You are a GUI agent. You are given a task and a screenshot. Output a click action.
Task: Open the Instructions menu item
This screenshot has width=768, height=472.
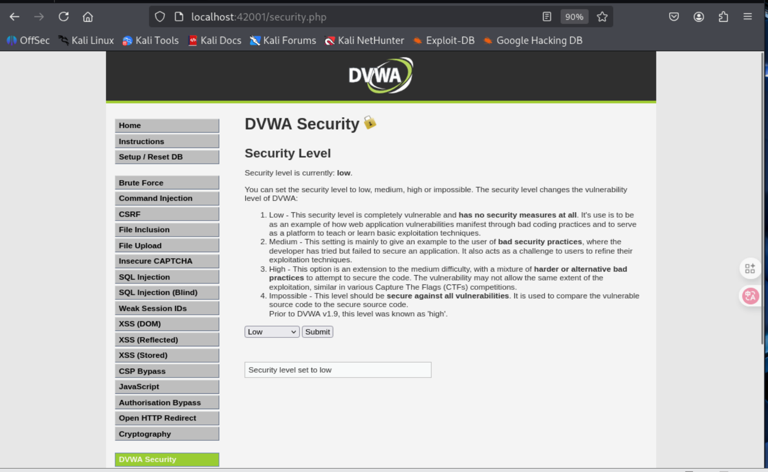[167, 142]
